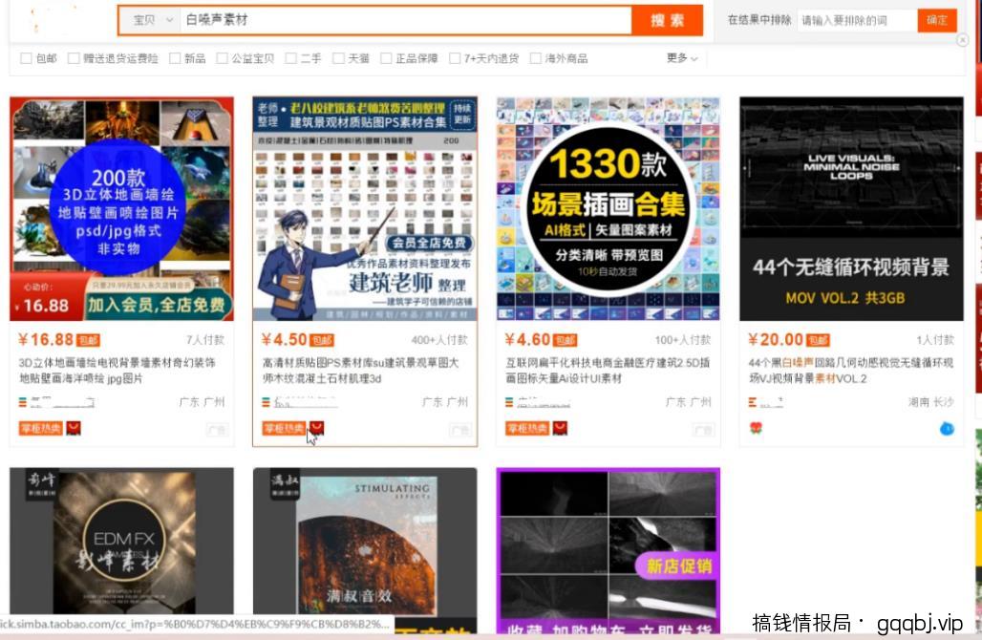
Task: Enable the 包邮 free-shipping filter checkbox
Action: (x=27, y=57)
